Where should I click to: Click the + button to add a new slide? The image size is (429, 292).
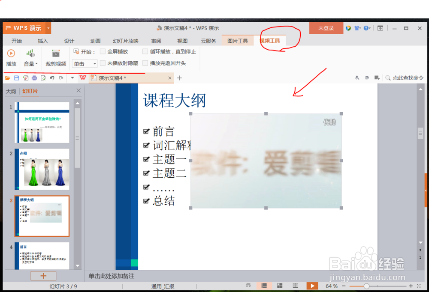point(43,276)
